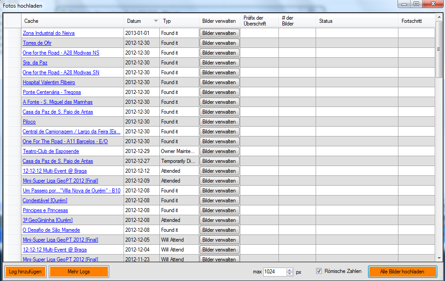Open the Zona Industrial do Neiva link

click(48, 33)
